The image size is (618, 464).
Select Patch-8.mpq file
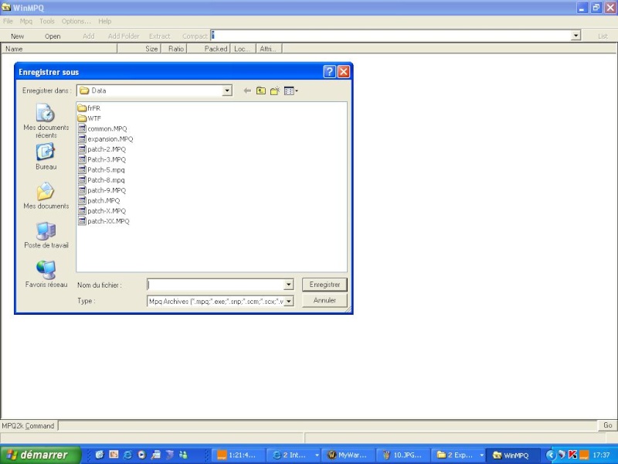click(x=101, y=180)
